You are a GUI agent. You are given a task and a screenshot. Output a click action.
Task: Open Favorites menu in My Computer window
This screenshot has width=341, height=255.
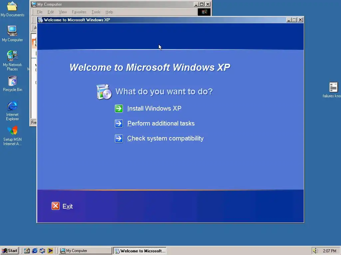click(79, 12)
